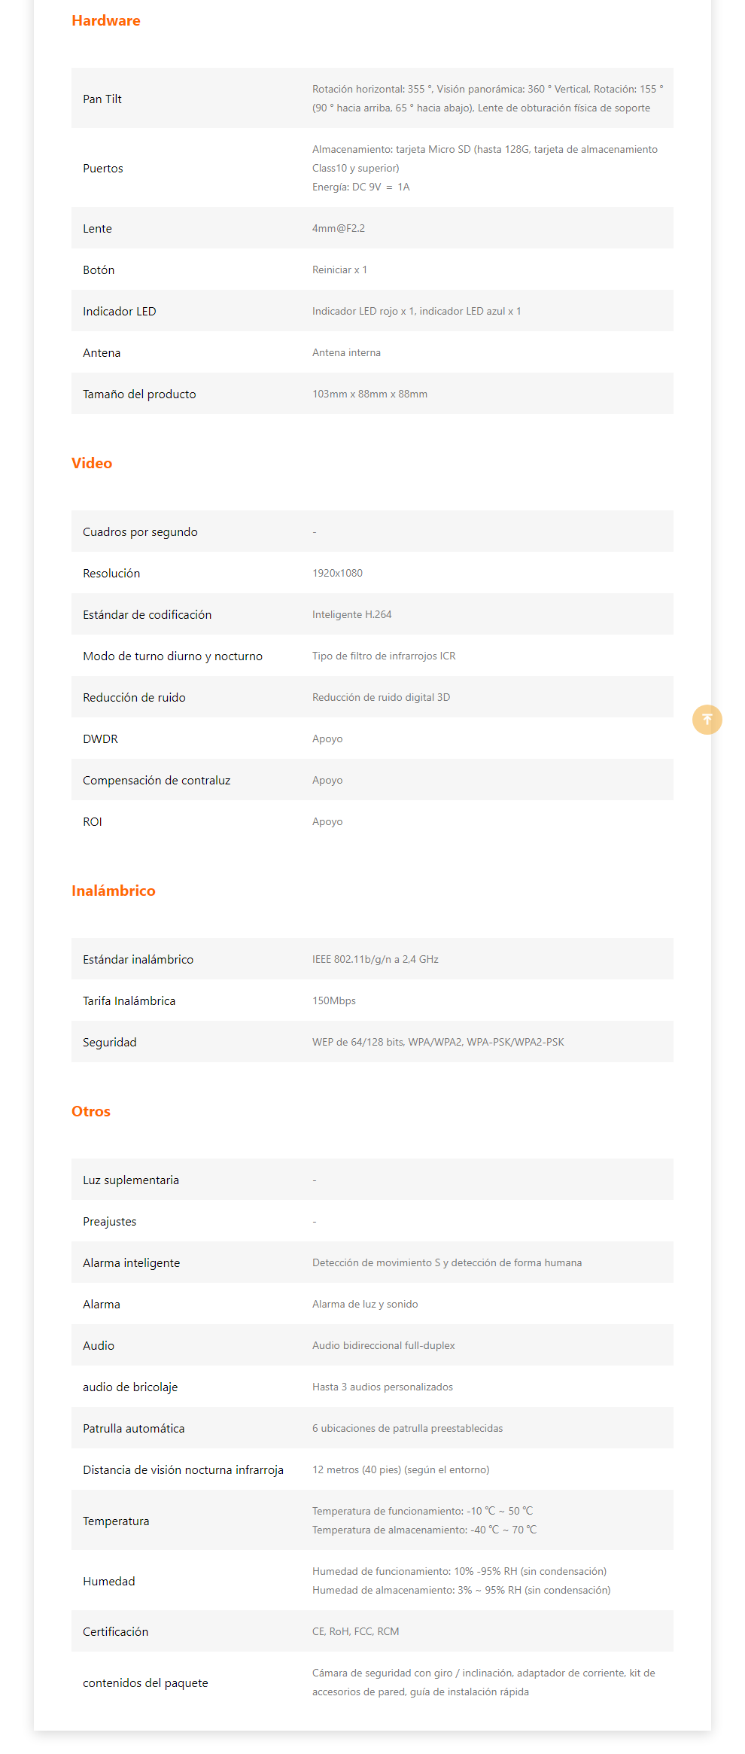Click the Video section heading
This screenshot has width=745, height=1754.
click(x=92, y=464)
